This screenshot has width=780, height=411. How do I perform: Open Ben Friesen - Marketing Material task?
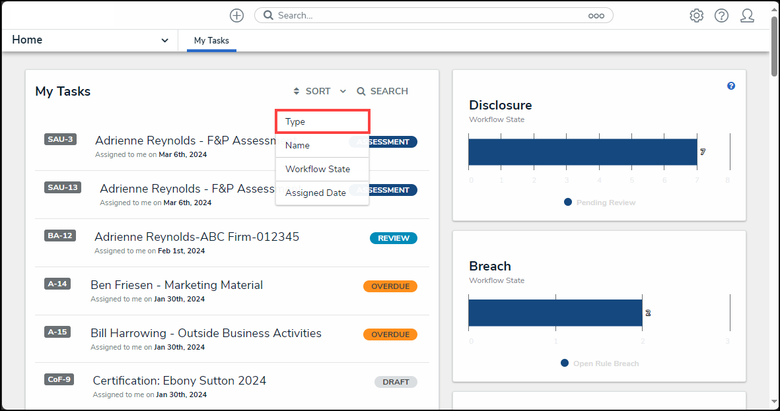coord(176,285)
